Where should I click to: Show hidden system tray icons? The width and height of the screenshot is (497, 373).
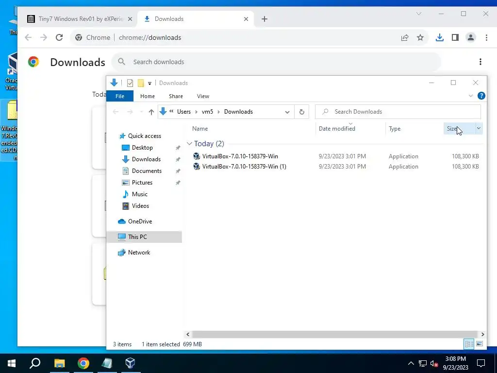pyautogui.click(x=411, y=363)
